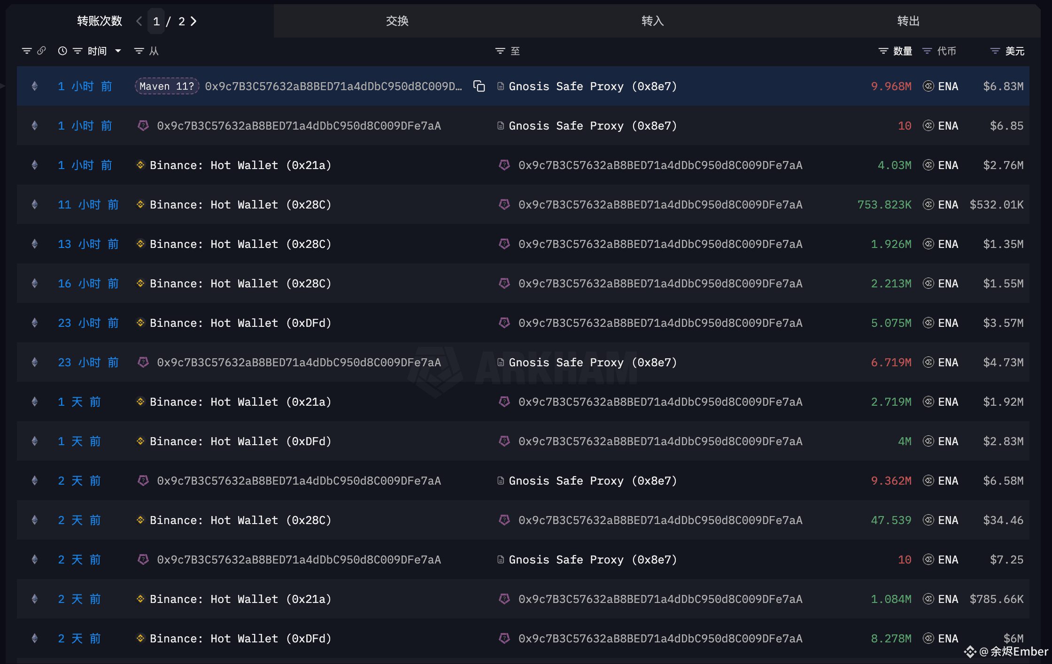Open the 美元 USD value filter
This screenshot has height=664, width=1052.
[995, 51]
